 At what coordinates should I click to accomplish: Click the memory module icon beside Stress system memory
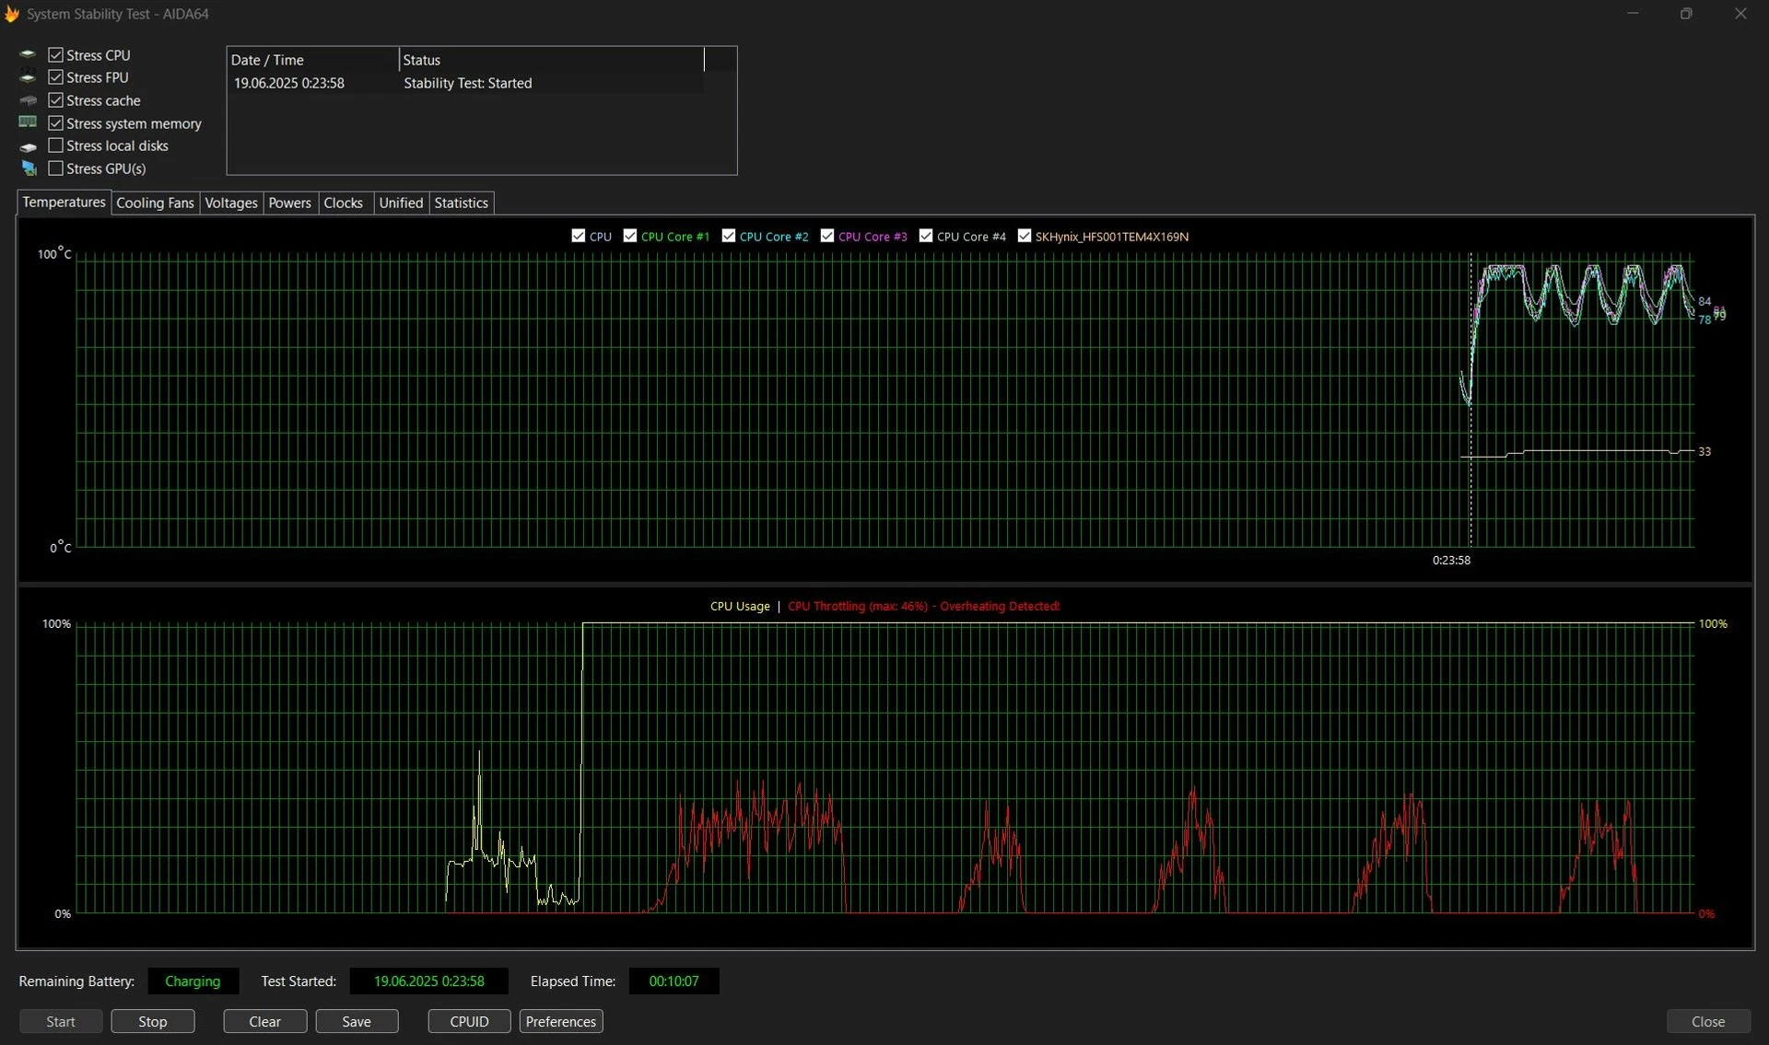[x=29, y=122]
